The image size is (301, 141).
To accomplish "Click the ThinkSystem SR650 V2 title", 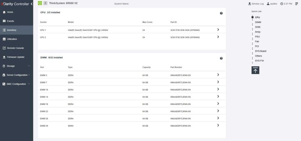I will point(63,3).
